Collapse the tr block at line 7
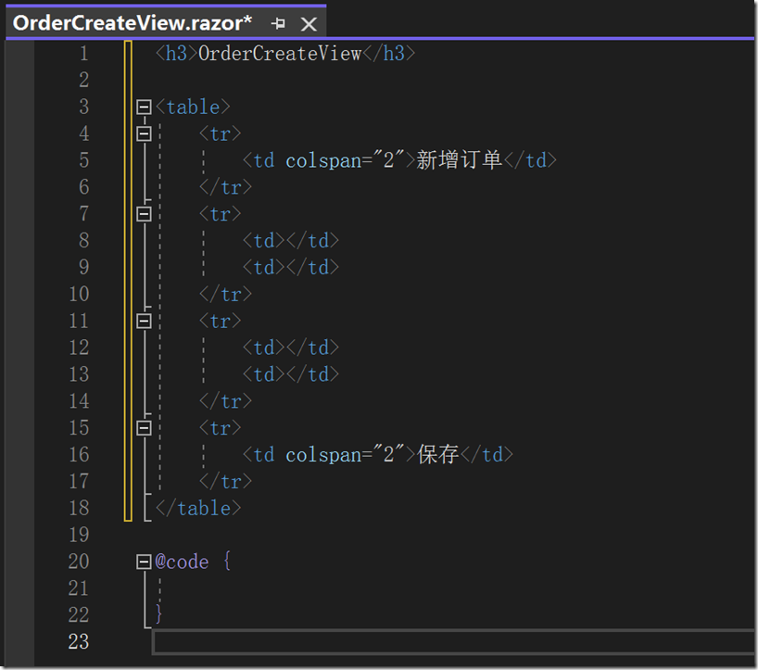 [144, 214]
